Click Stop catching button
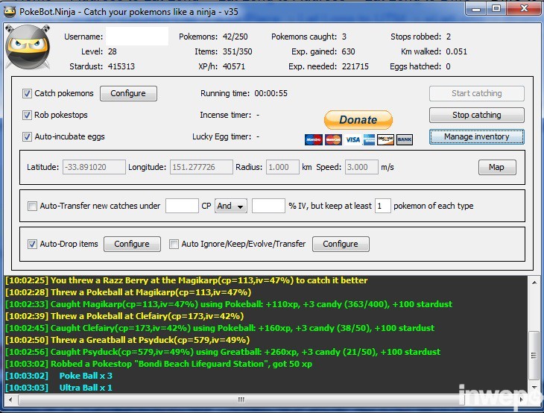Viewport: 544px width, 413px height. 477,115
